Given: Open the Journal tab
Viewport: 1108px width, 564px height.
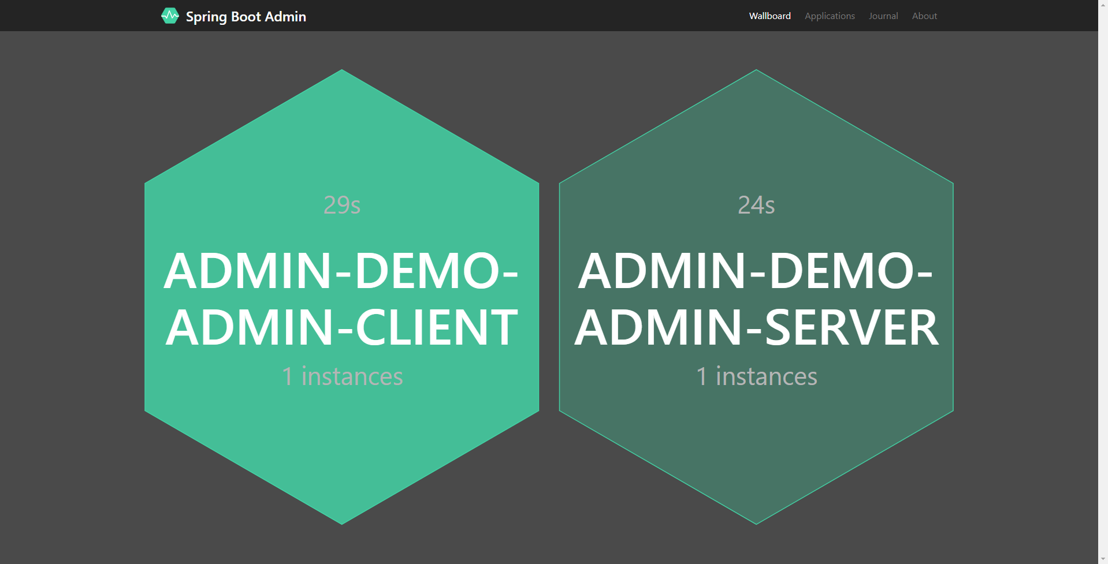Looking at the screenshot, I should (x=883, y=16).
